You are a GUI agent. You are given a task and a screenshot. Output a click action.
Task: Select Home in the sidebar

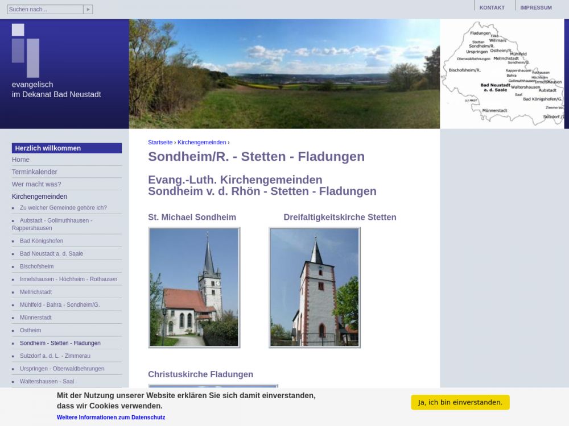click(x=21, y=160)
